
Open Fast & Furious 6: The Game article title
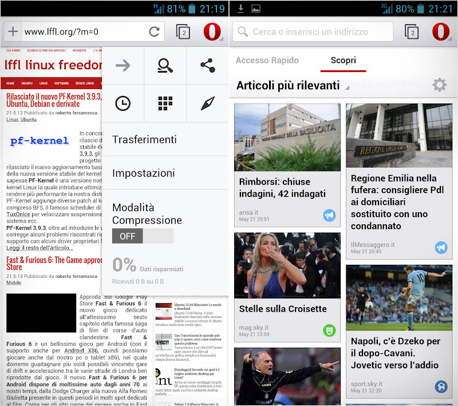(x=54, y=264)
